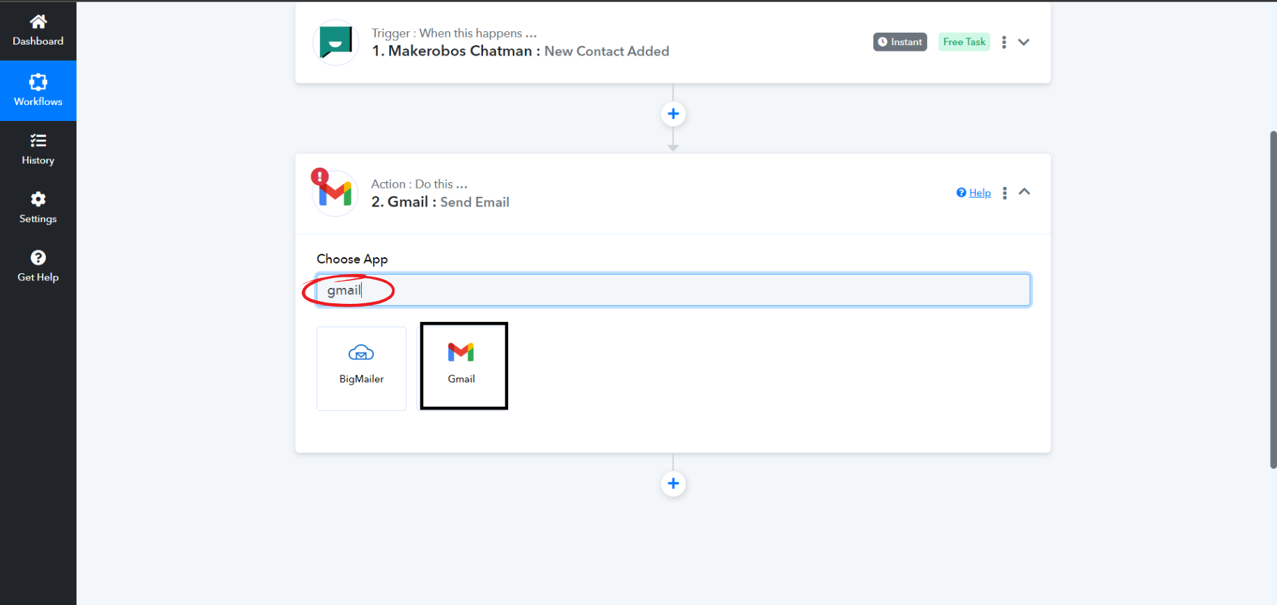Select the BigMailer app tile
Image resolution: width=1277 pixels, height=605 pixels.
tap(361, 368)
